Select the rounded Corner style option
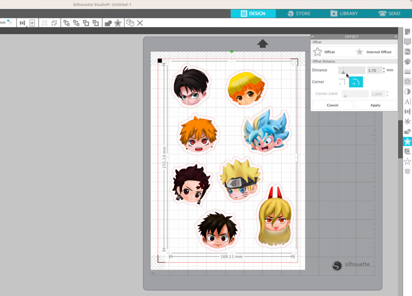 pos(356,82)
